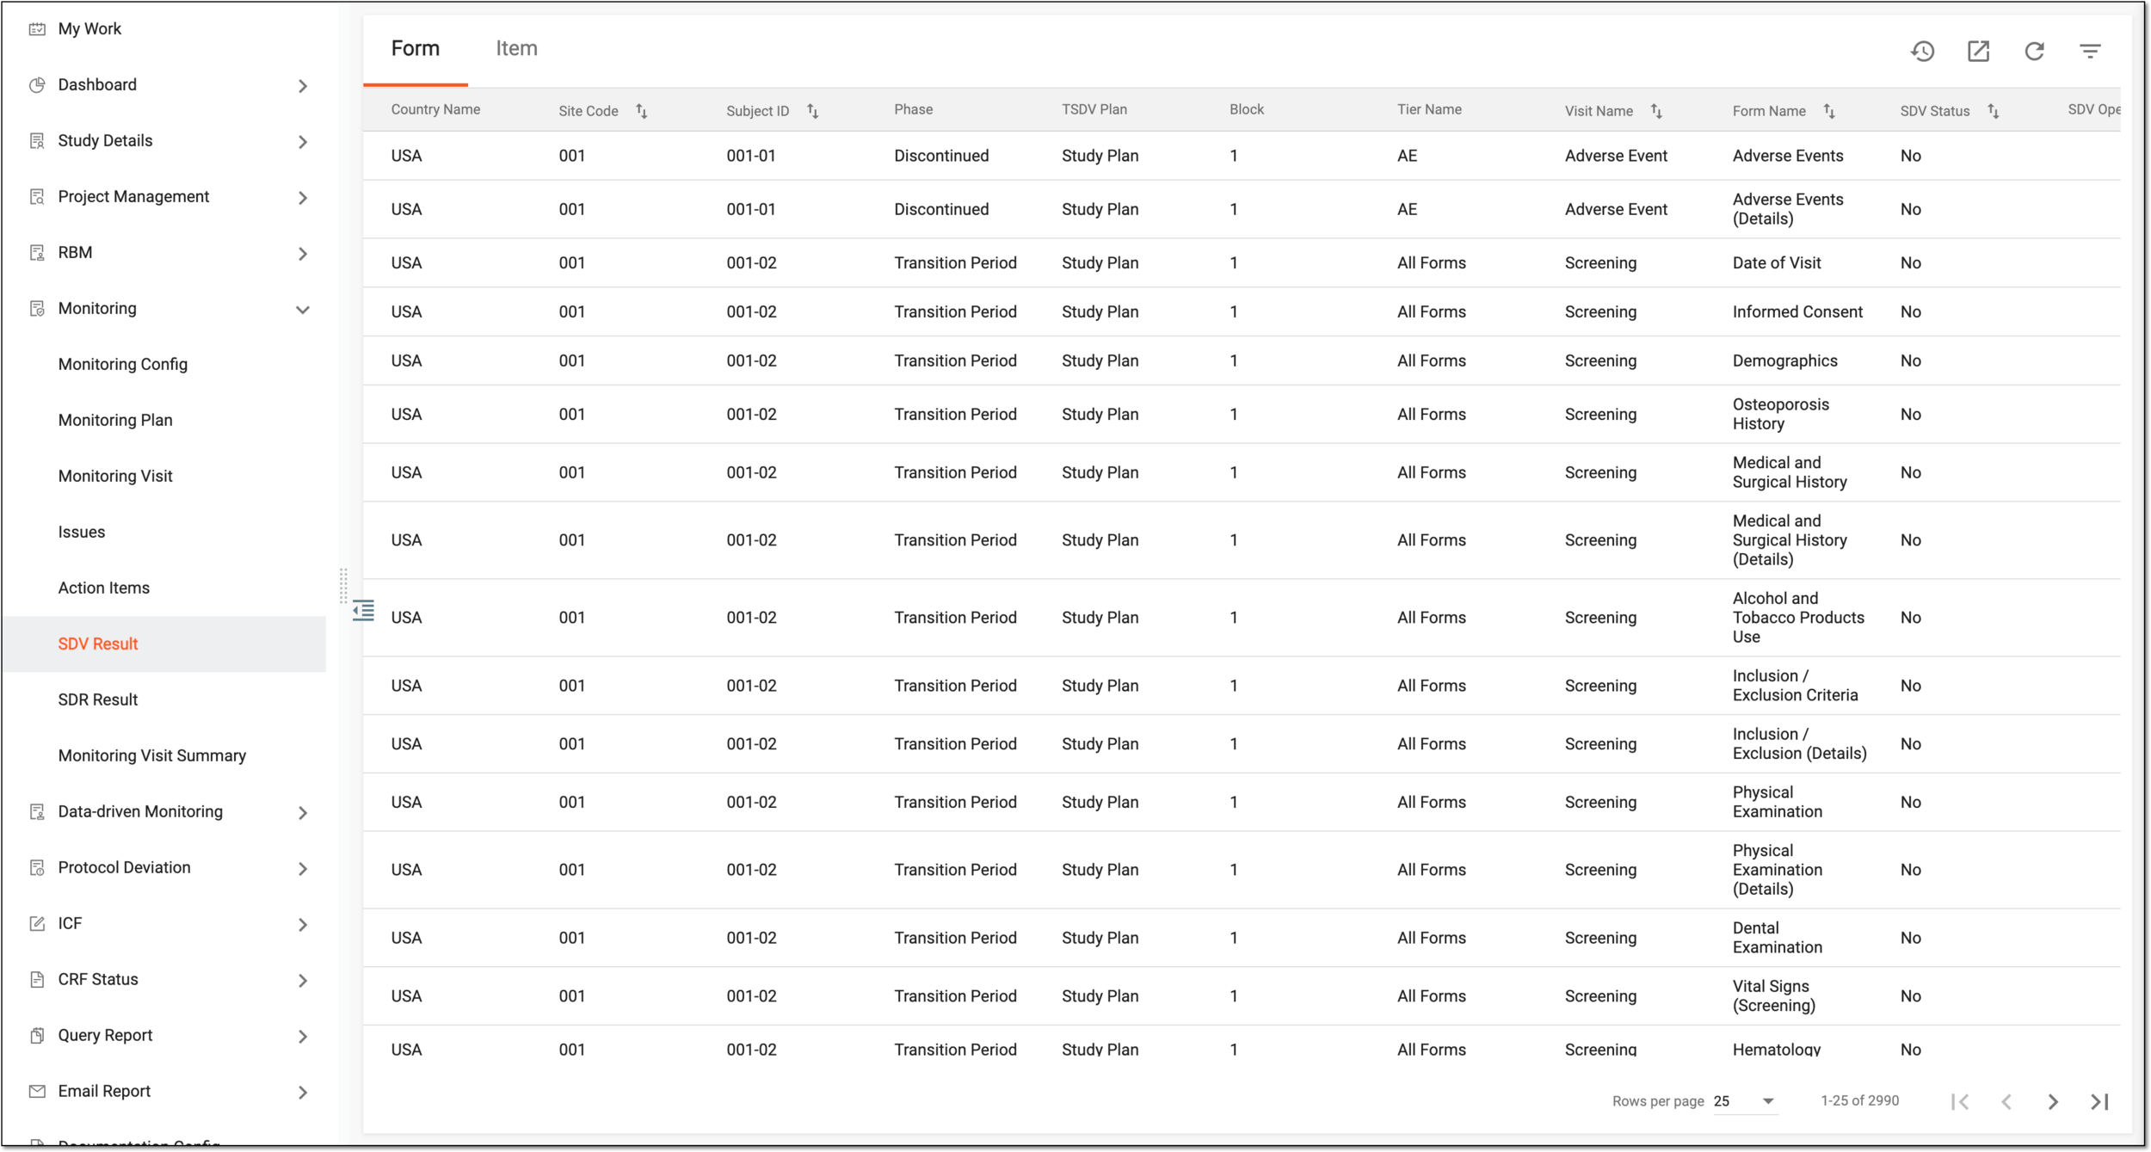Open Monitoring Visit Summary in the sidebar
The width and height of the screenshot is (2151, 1152).
pos(152,756)
